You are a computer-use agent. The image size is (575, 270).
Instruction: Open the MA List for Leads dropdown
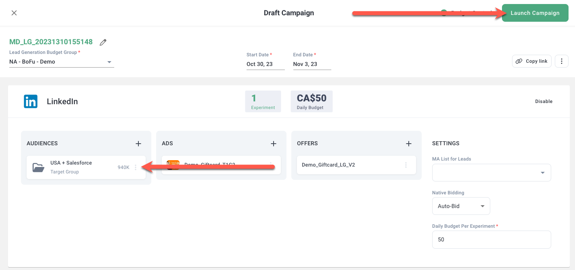[x=491, y=173]
